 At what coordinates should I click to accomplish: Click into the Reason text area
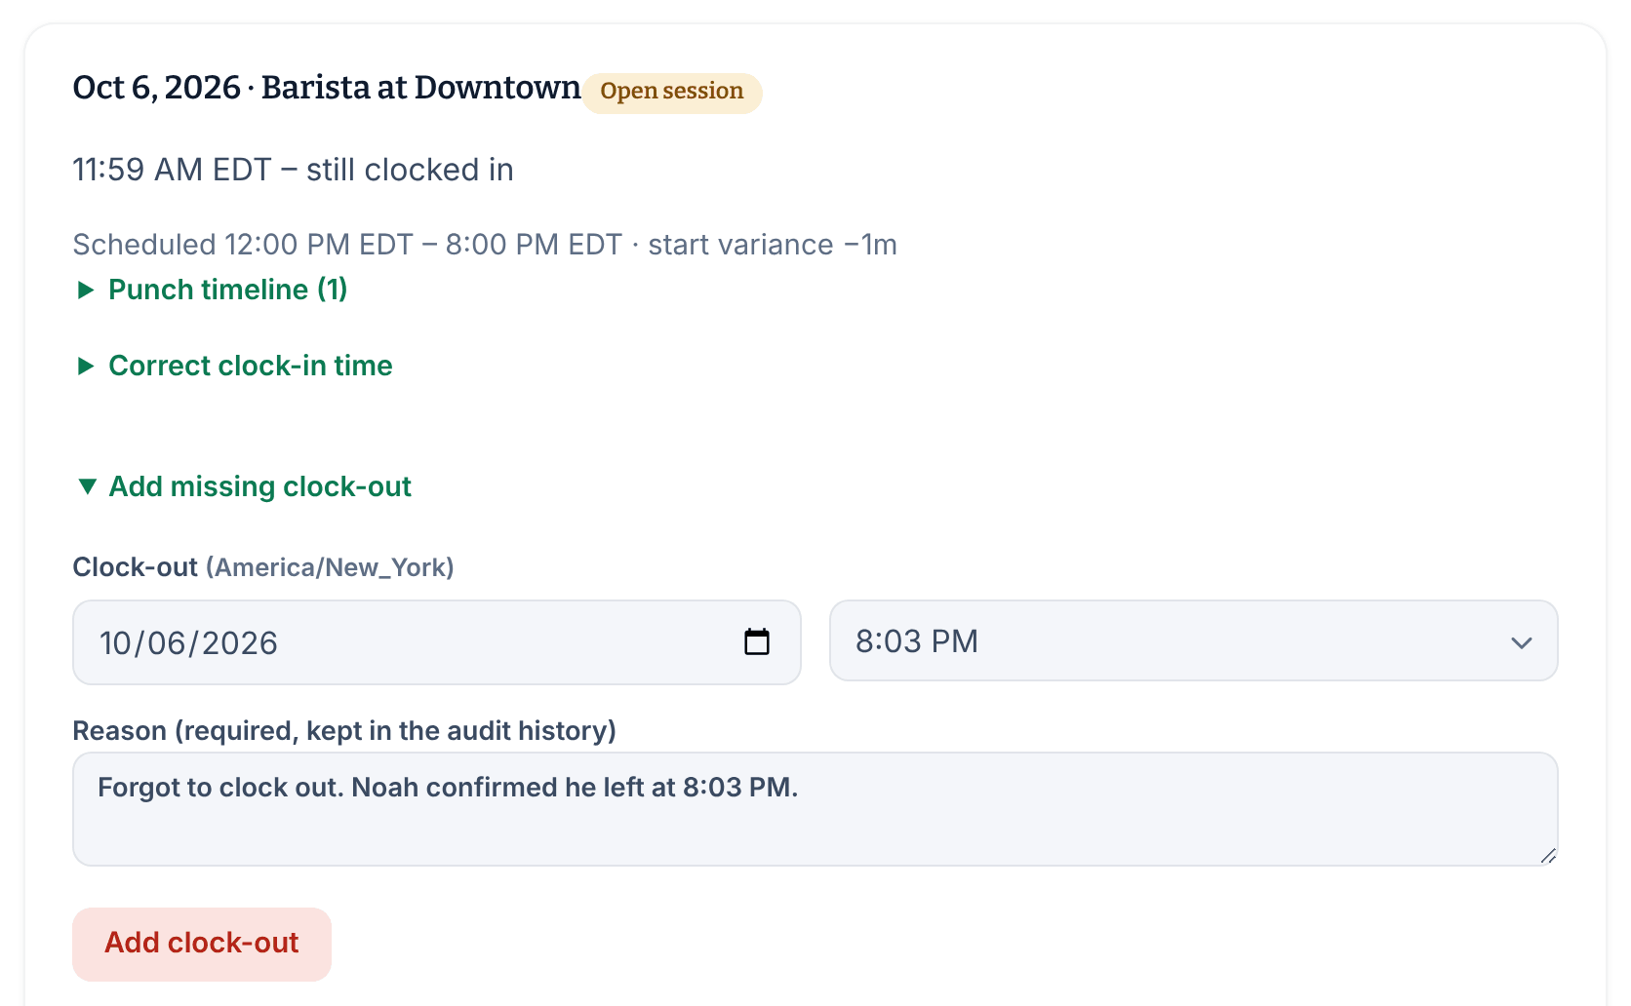pyautogui.click(x=815, y=809)
